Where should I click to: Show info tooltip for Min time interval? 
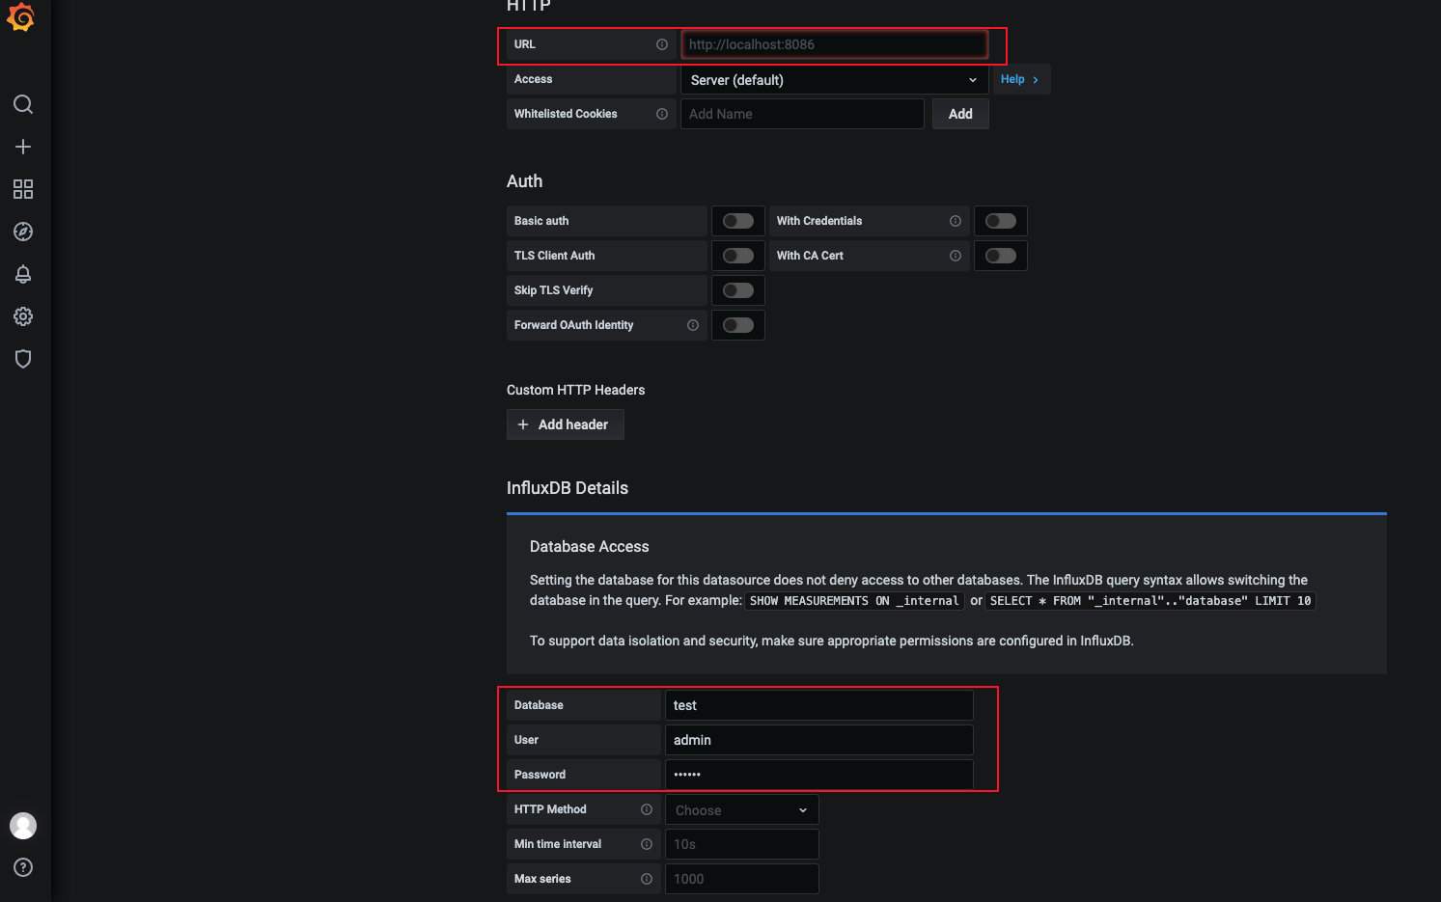click(x=647, y=844)
